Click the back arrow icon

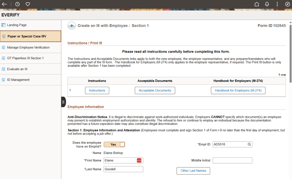tap(4, 4)
